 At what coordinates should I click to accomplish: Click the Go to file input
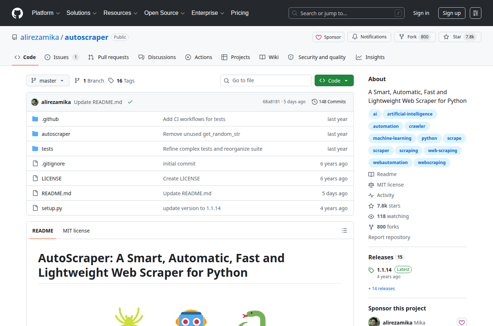tap(266, 80)
